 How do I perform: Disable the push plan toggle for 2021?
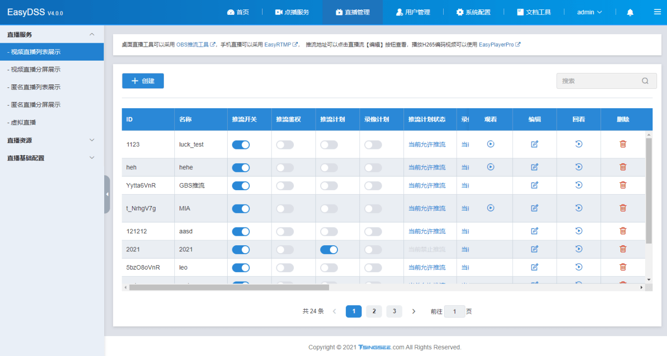[x=329, y=249]
